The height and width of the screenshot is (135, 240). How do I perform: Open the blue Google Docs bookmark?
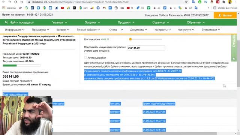tap(165, 8)
